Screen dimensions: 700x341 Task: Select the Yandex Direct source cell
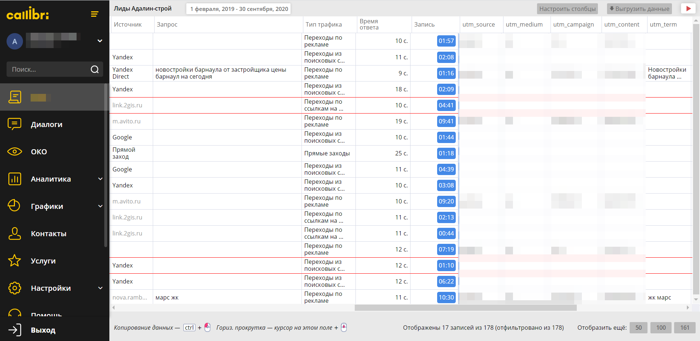(132, 73)
